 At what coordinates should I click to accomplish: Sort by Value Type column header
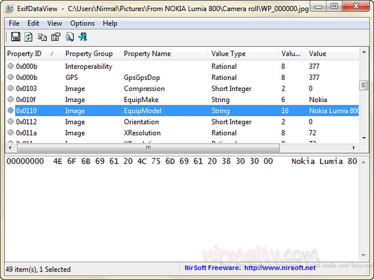pyautogui.click(x=243, y=54)
